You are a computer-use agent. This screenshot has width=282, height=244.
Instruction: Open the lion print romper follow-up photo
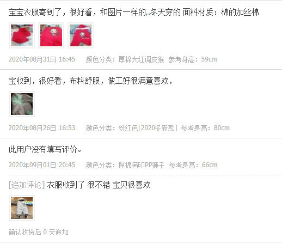22,208
